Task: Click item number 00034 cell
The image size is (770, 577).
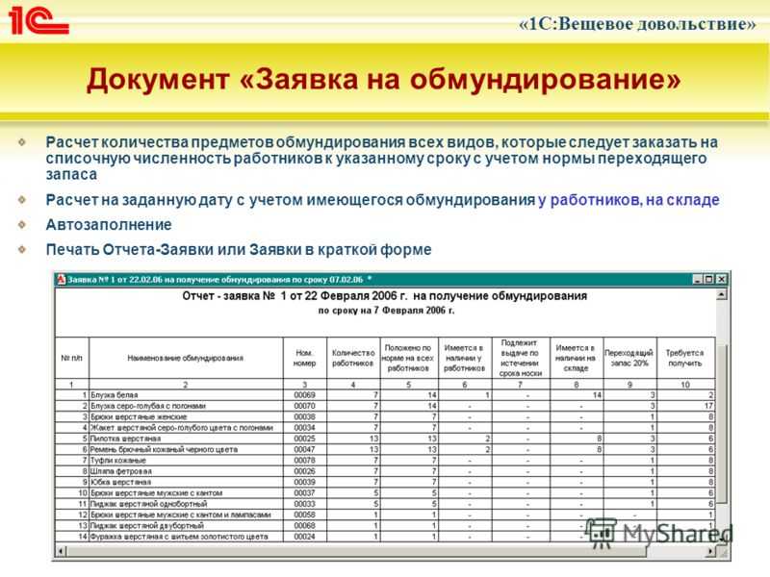Action: click(x=304, y=428)
